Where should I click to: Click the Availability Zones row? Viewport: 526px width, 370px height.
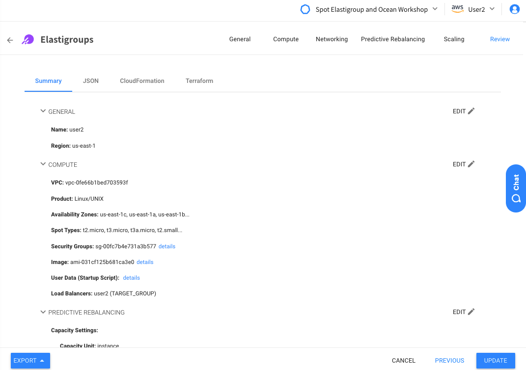pyautogui.click(x=120, y=214)
